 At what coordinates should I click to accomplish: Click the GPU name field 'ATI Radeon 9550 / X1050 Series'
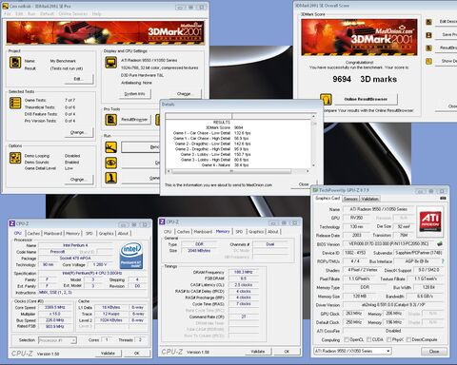click(x=378, y=209)
